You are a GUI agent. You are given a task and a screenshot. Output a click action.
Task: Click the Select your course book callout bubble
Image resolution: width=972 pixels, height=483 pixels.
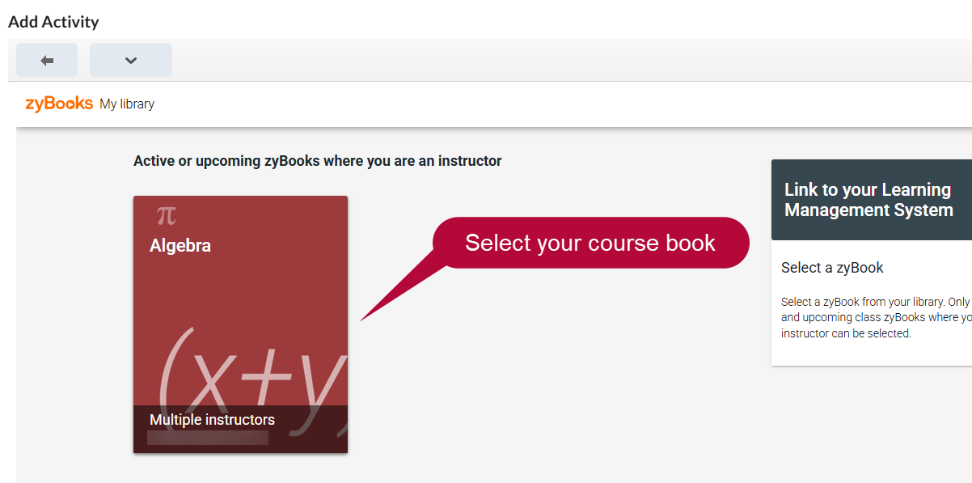click(x=591, y=242)
